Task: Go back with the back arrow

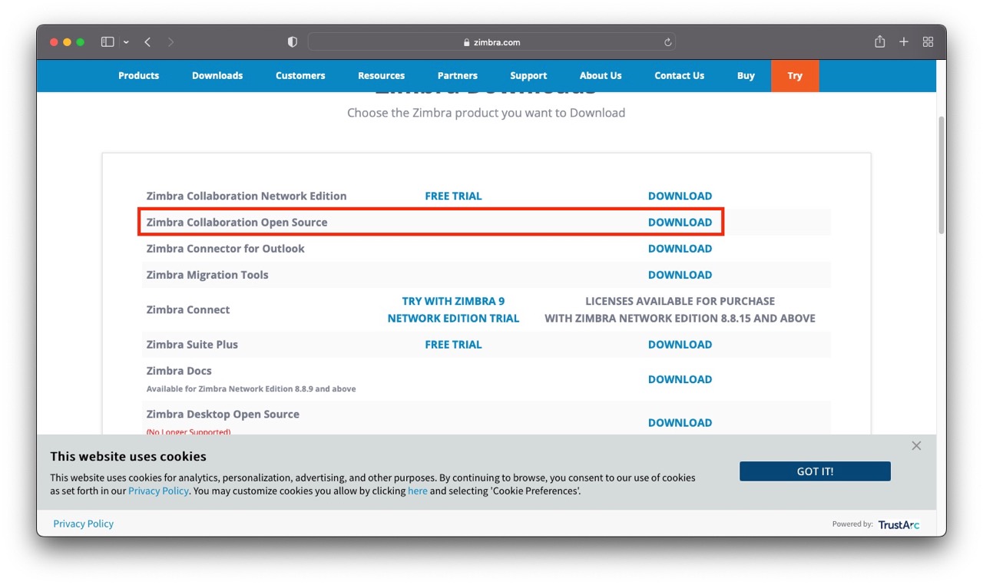Action: coord(147,42)
